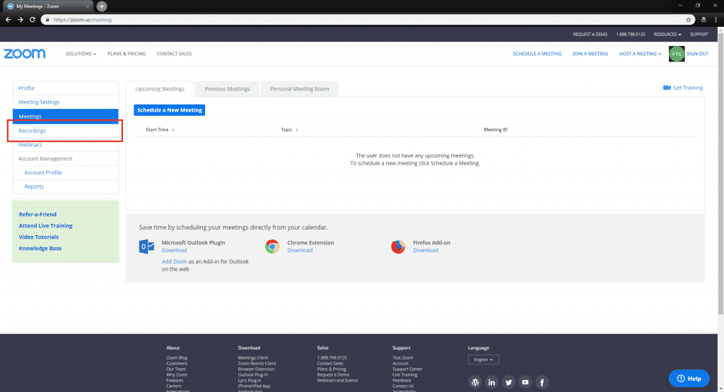Open Test Zoom footer link

click(x=402, y=358)
